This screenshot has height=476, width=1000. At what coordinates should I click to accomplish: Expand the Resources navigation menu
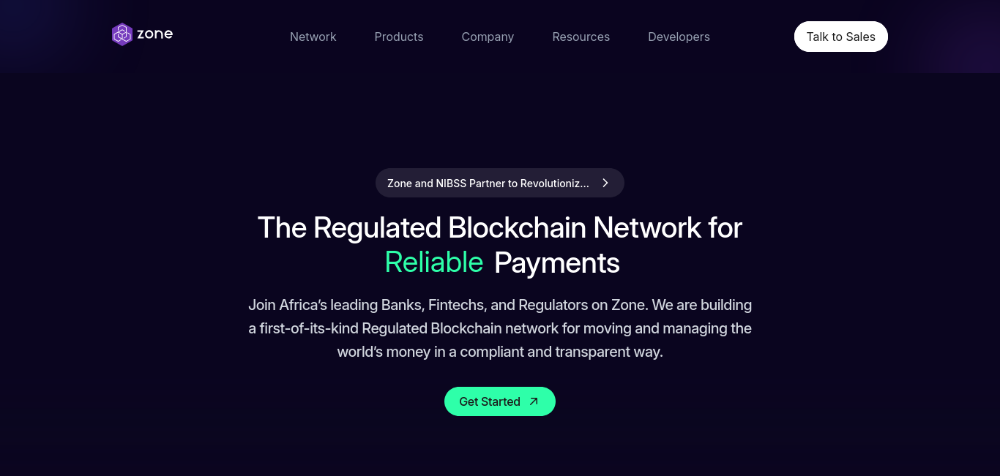point(581,37)
